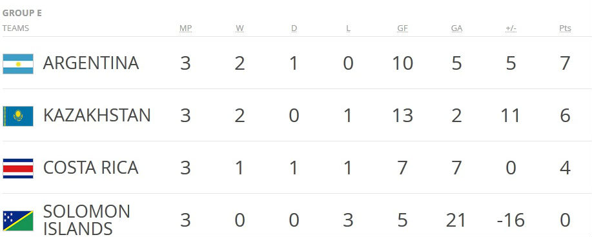Select the GROUP E heading

22,13
